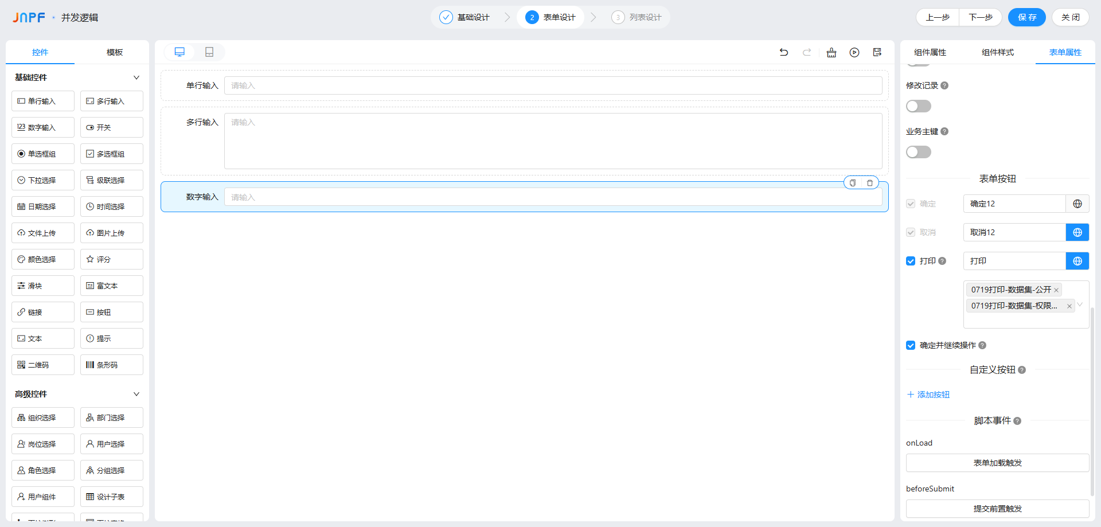Show help for 修改记录

coord(944,85)
